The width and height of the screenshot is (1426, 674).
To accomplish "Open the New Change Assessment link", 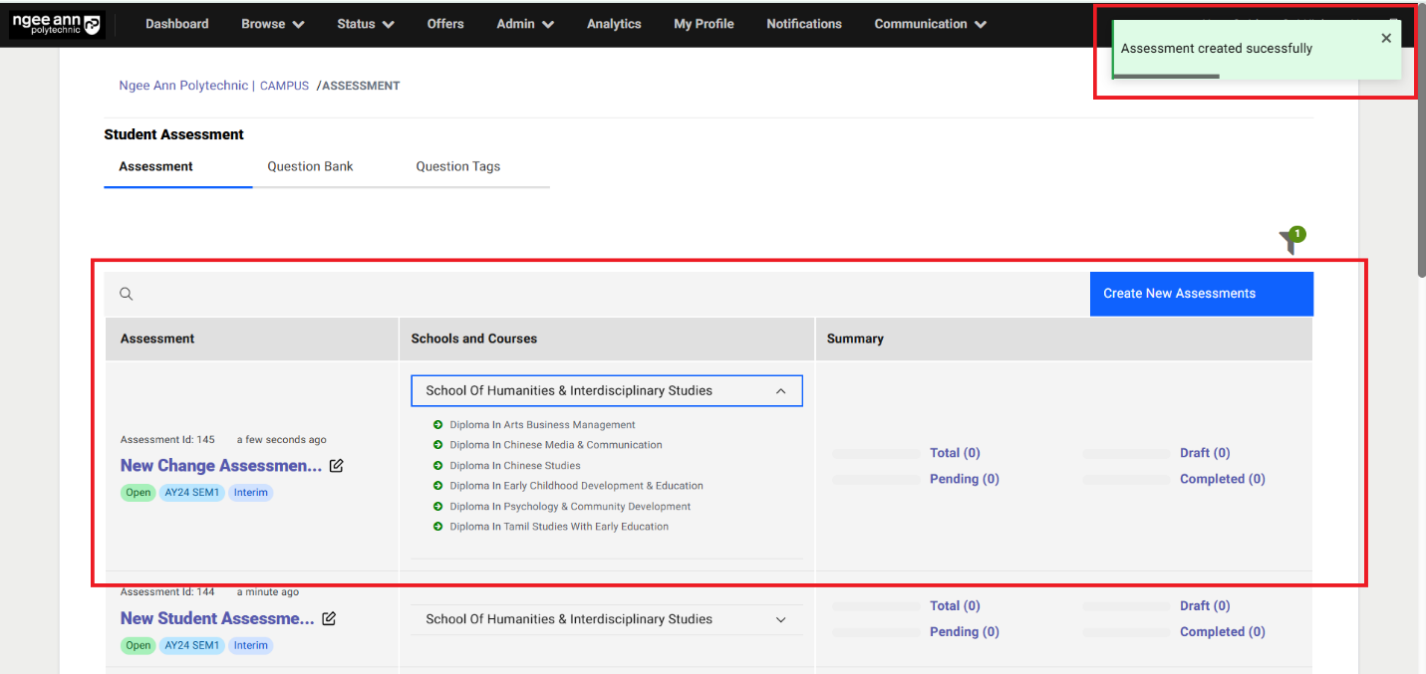I will (x=220, y=466).
